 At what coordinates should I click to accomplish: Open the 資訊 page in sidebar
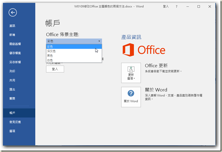click(12, 26)
